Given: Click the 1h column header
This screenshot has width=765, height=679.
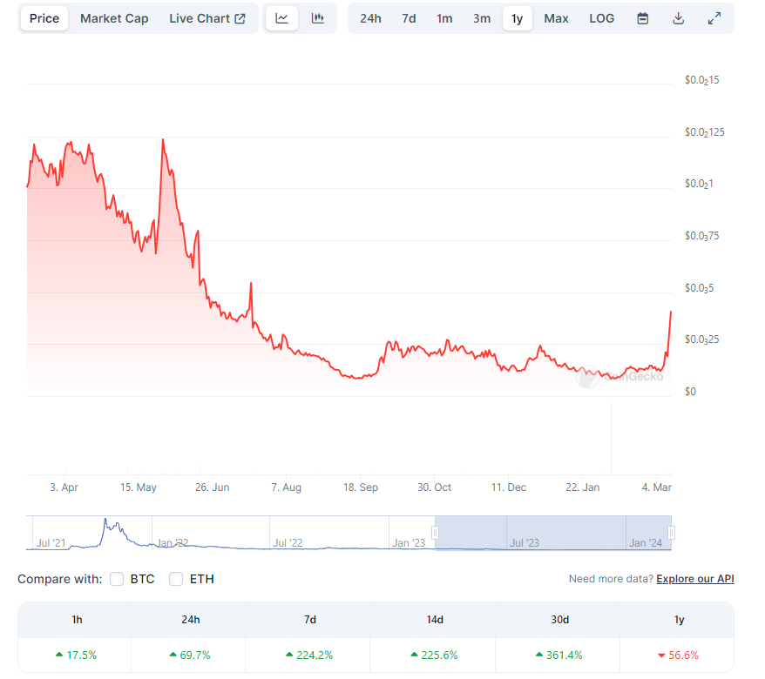Looking at the screenshot, I should pyautogui.click(x=77, y=620).
